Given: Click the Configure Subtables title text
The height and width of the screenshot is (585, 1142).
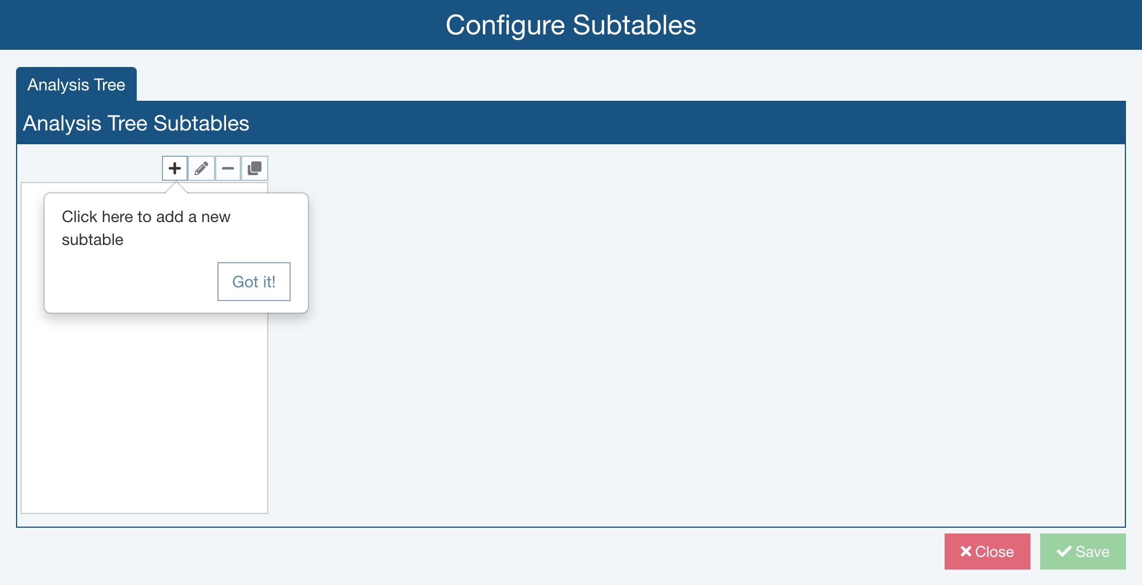Looking at the screenshot, I should 570,25.
